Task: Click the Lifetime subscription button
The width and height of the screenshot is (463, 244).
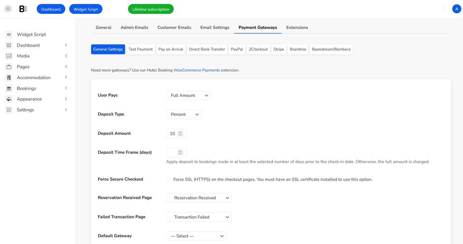Action: tap(151, 9)
